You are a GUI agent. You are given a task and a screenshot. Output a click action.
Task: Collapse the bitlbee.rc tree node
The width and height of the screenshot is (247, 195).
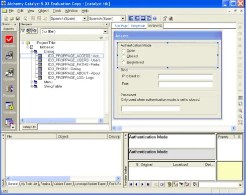[28, 47]
